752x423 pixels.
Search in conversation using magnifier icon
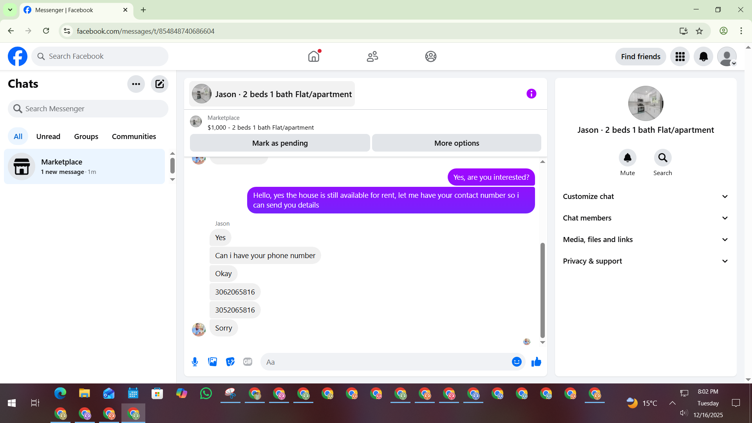[x=663, y=158]
